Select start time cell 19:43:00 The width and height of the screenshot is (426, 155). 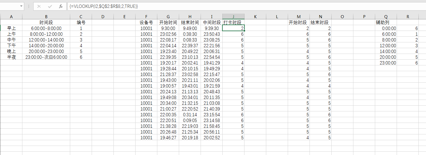point(168,80)
